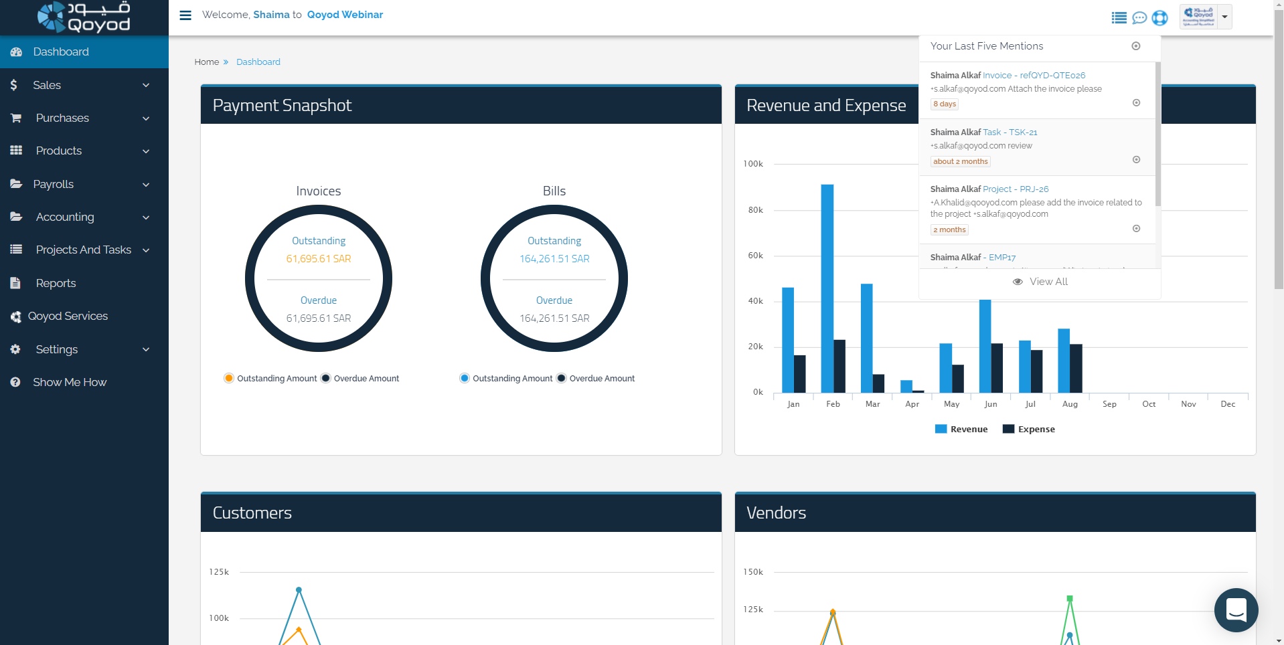Open the task list icon in header
Screen dimensions: 1284x645
[1119, 18]
